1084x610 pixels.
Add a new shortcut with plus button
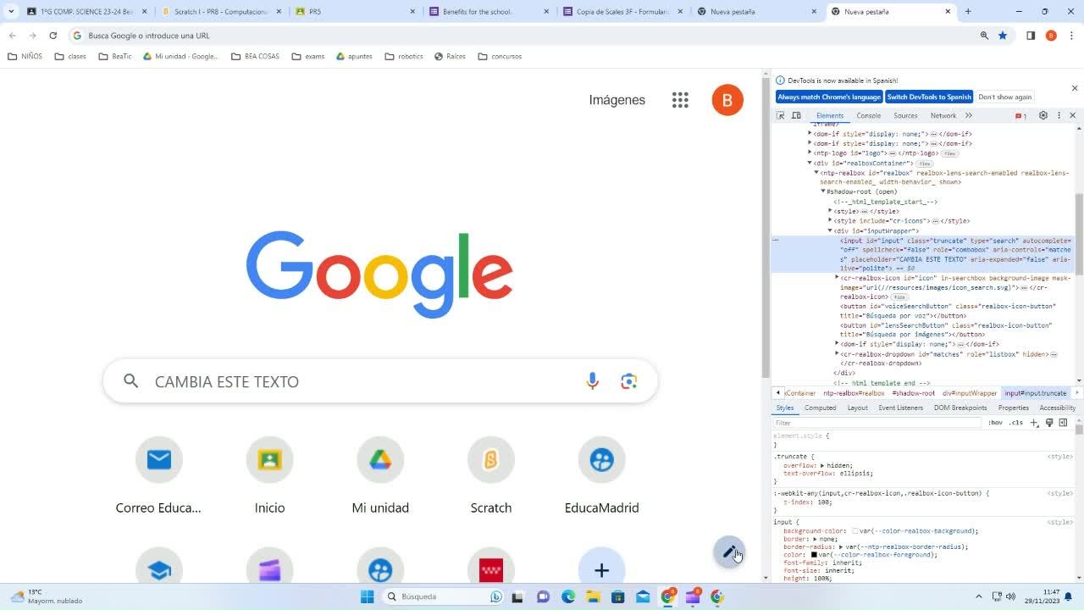tap(601, 570)
